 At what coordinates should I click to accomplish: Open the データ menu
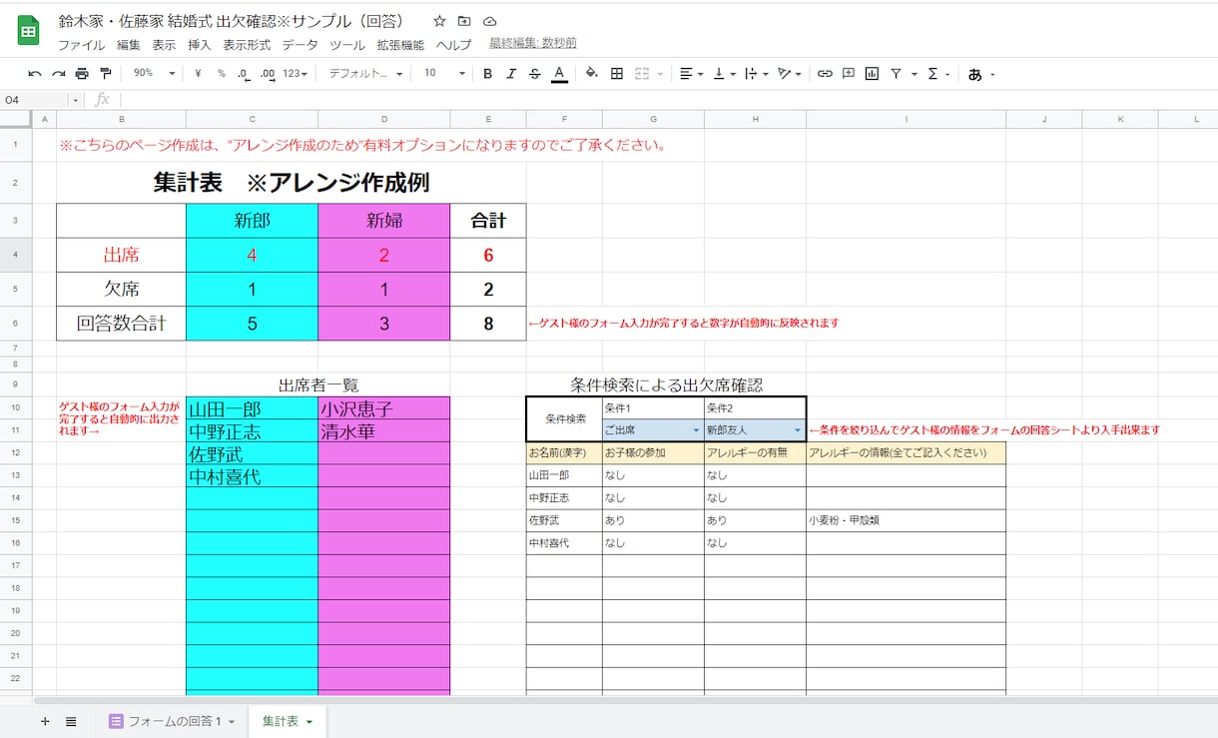[301, 45]
